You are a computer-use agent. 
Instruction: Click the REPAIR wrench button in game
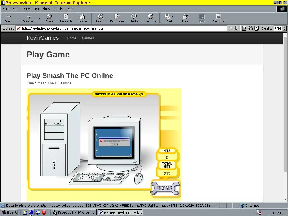(x=165, y=188)
